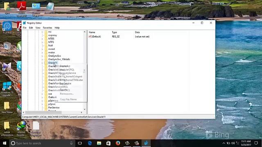Expand the OneSyncSvc_15b6a8c registry key
This screenshot has width=262, height=147.
click(x=42, y=59)
